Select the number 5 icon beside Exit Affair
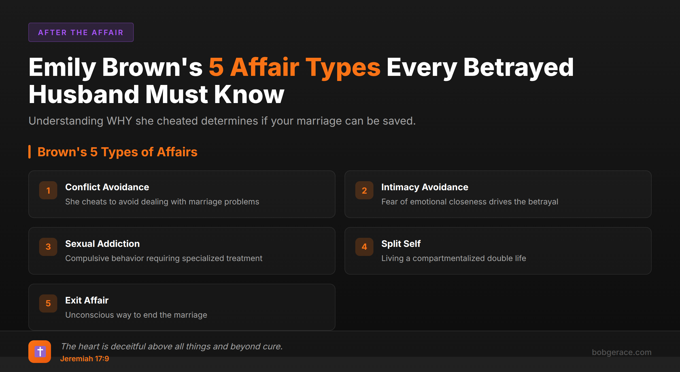The height and width of the screenshot is (372, 680). [48, 303]
